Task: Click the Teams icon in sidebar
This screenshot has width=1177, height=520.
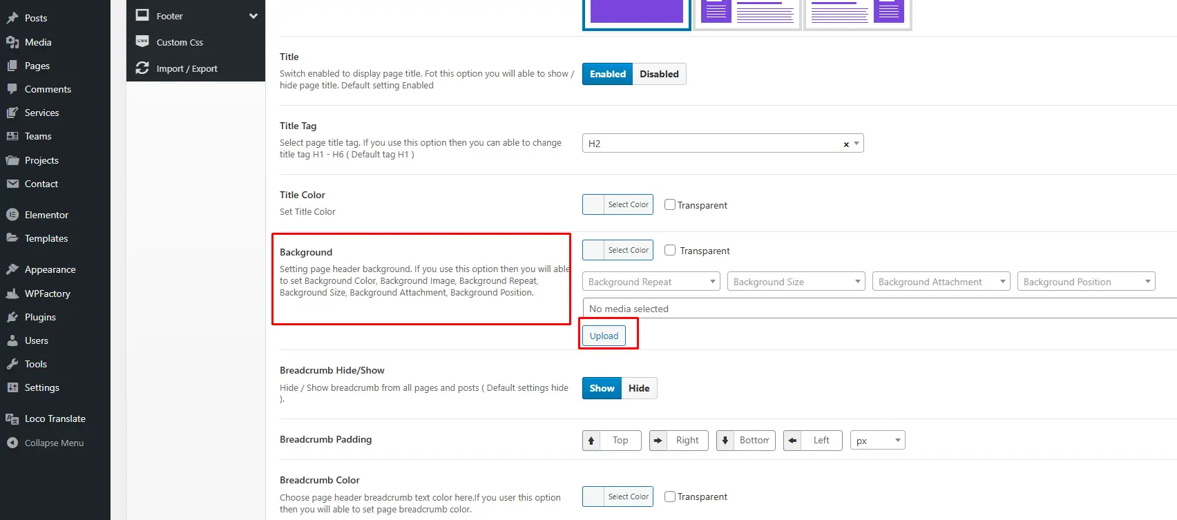Action: (12, 136)
